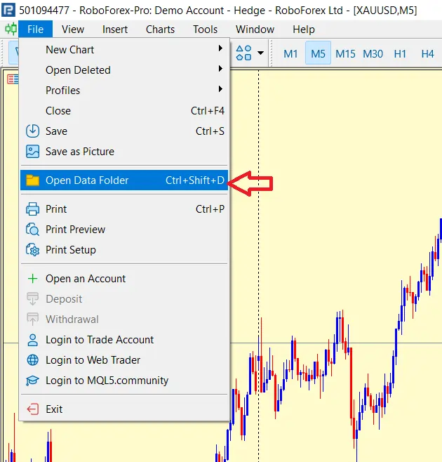
Task: Click the red grid icon at chart corner
Action: (13, 79)
